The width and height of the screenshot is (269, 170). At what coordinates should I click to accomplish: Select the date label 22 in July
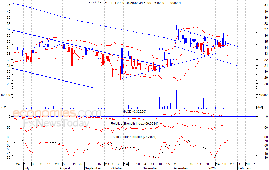click(x=49, y=164)
